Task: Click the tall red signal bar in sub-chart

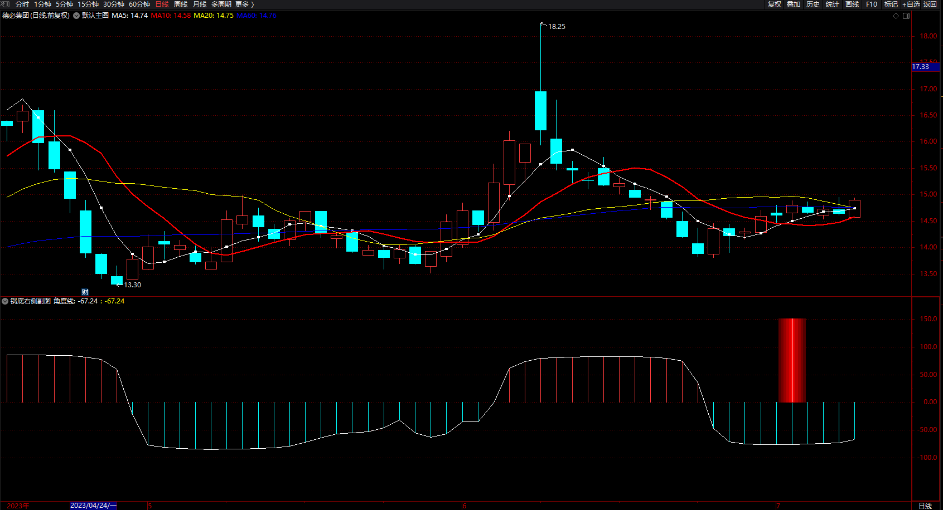Action: point(792,360)
